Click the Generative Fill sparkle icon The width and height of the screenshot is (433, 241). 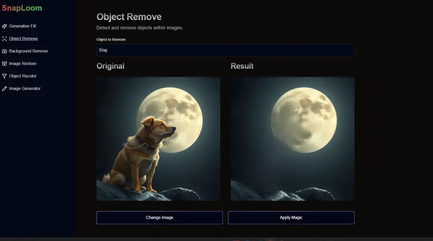click(x=4, y=26)
